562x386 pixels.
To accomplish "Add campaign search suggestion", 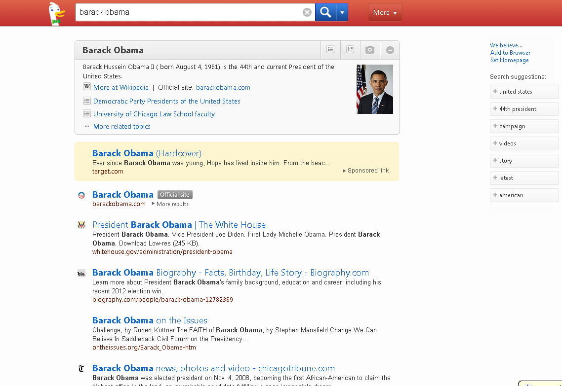I will [524, 126].
